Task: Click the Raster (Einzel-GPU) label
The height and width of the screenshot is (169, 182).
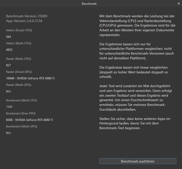Action: (x=19, y=72)
